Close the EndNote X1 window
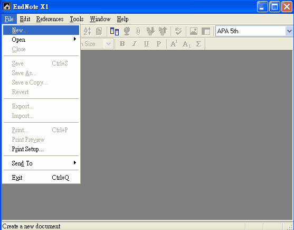The height and width of the screenshot is (230, 294). click(287, 7)
